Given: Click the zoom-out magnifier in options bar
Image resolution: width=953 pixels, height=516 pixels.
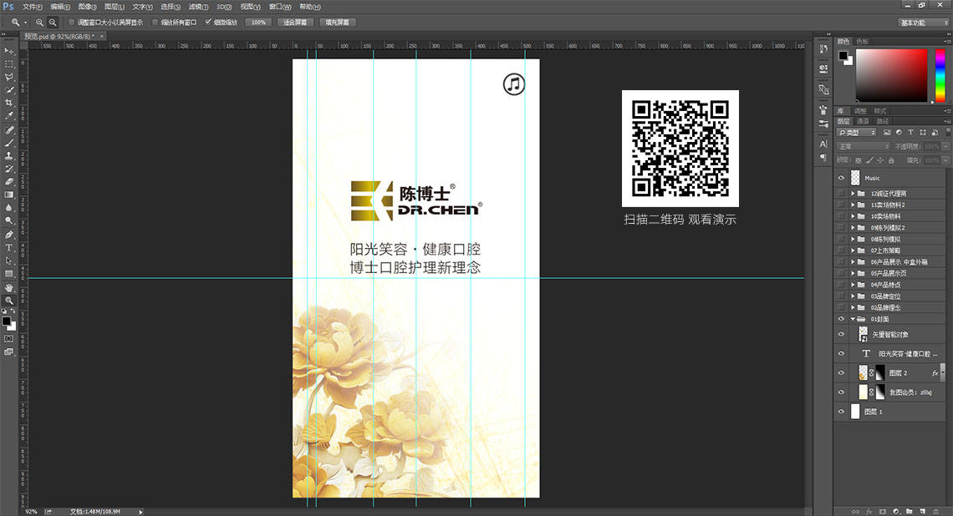Looking at the screenshot, I should (53, 23).
